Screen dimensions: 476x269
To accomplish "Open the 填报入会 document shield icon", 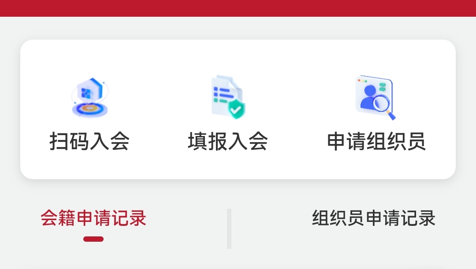I will tap(228, 97).
